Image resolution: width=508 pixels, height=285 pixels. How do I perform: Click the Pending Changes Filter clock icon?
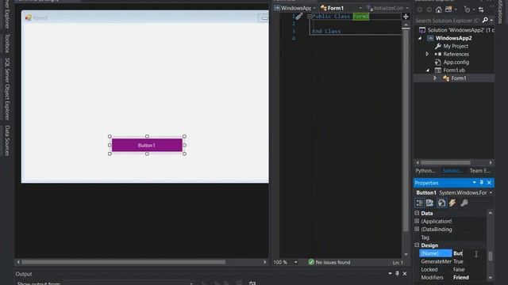(467, 9)
